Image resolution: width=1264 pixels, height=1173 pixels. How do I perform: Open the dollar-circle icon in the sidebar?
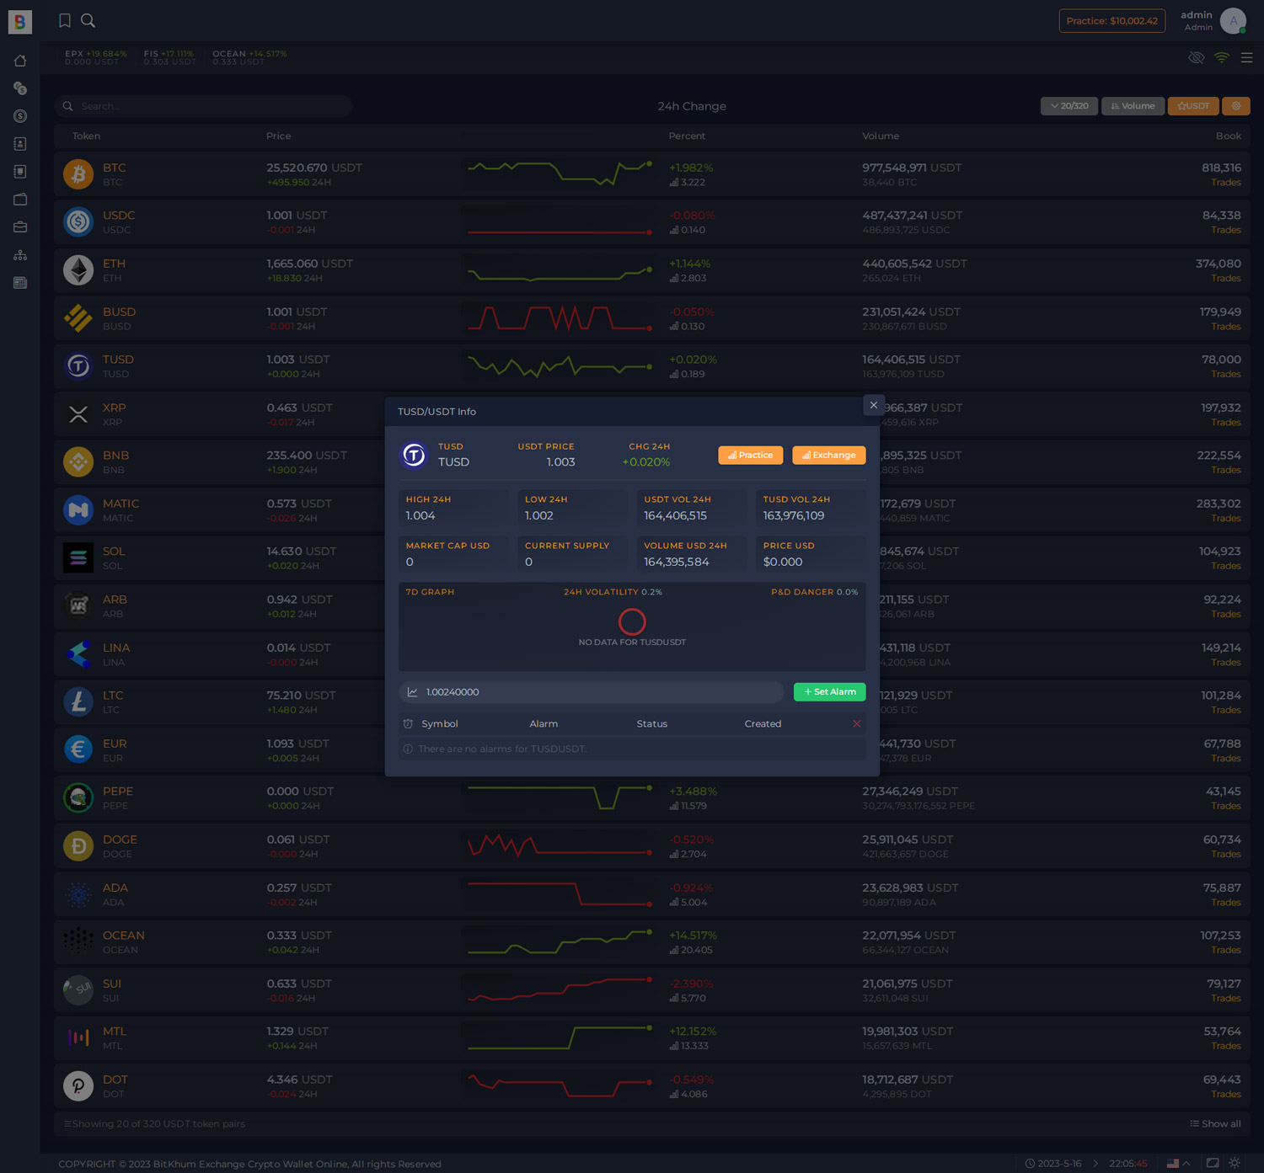click(20, 116)
